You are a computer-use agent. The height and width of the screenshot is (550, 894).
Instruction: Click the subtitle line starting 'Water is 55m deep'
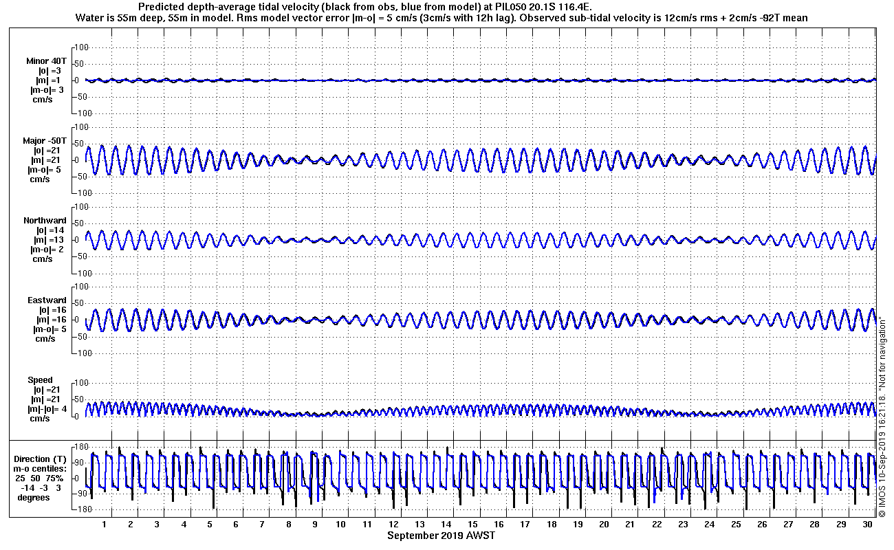pyautogui.click(x=442, y=17)
